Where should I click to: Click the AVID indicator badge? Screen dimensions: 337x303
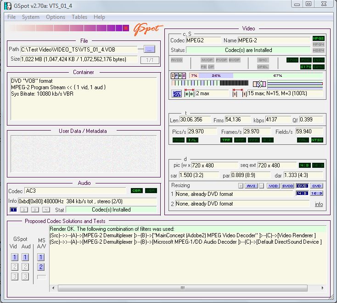pos(176,60)
